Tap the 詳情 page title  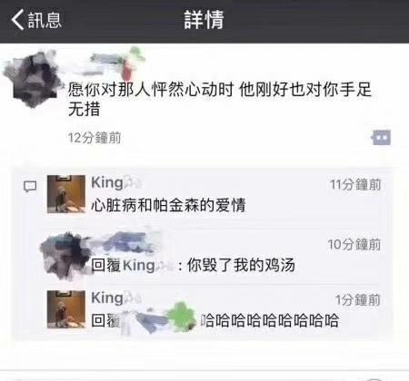point(204,20)
